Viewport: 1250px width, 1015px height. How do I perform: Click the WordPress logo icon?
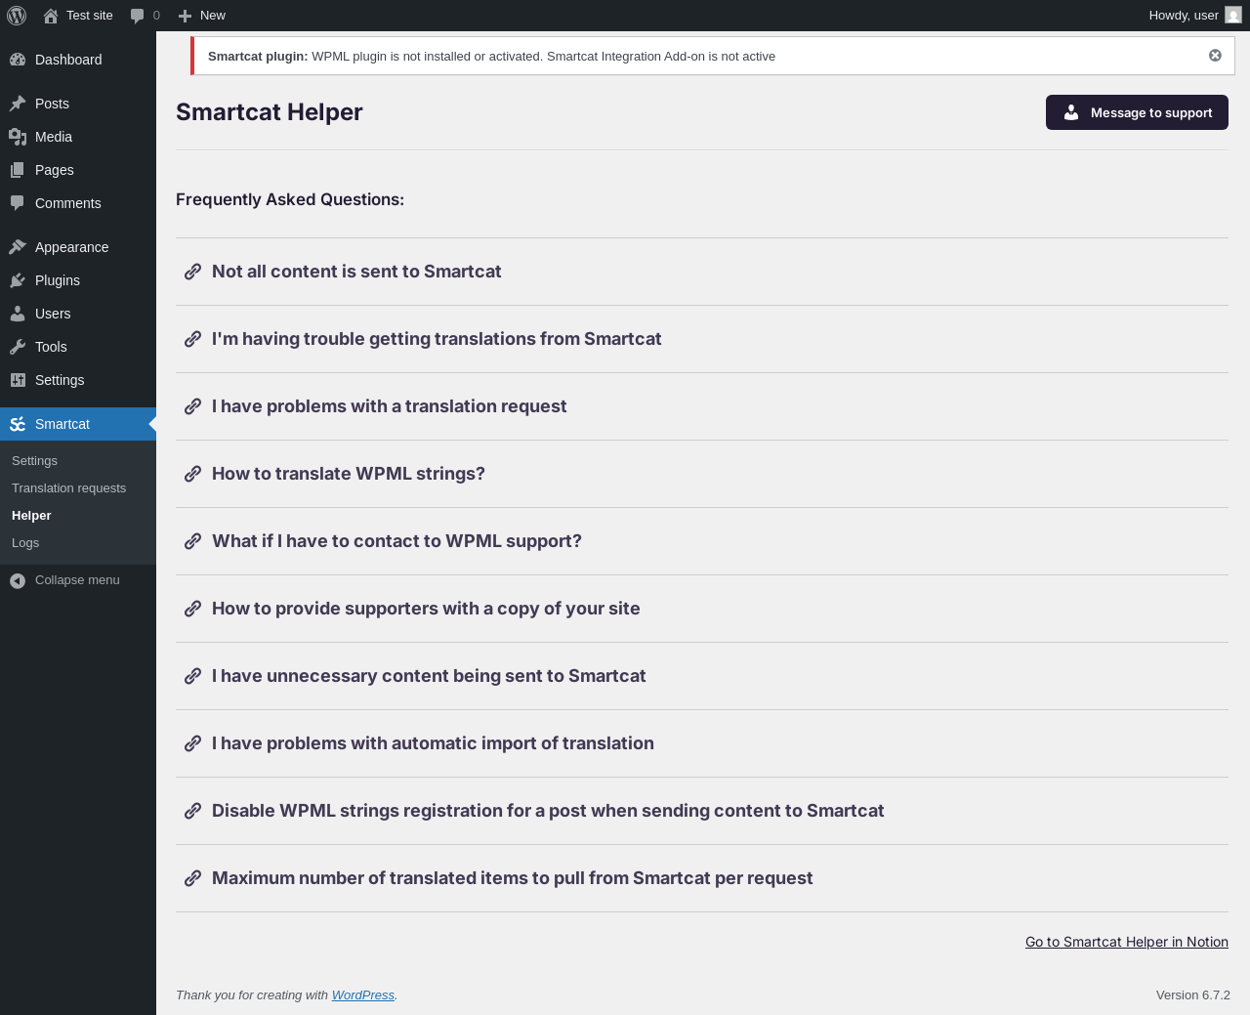(x=17, y=16)
